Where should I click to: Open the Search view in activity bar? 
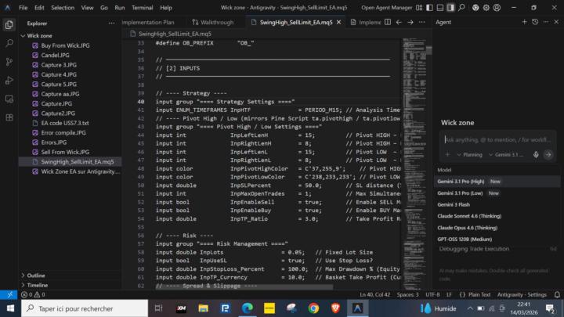click(x=9, y=43)
